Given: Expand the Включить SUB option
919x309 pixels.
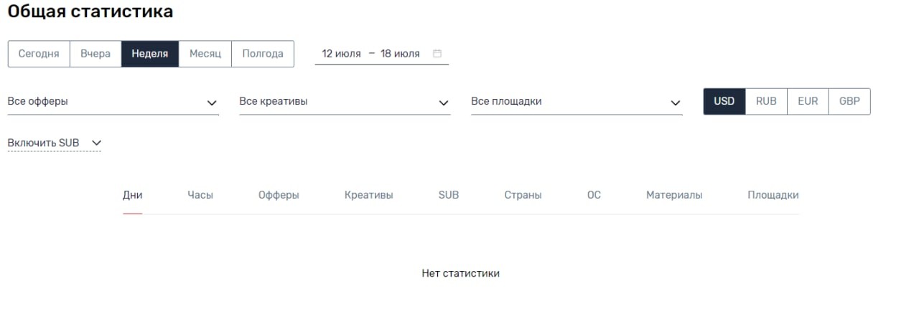Looking at the screenshot, I should 55,143.
